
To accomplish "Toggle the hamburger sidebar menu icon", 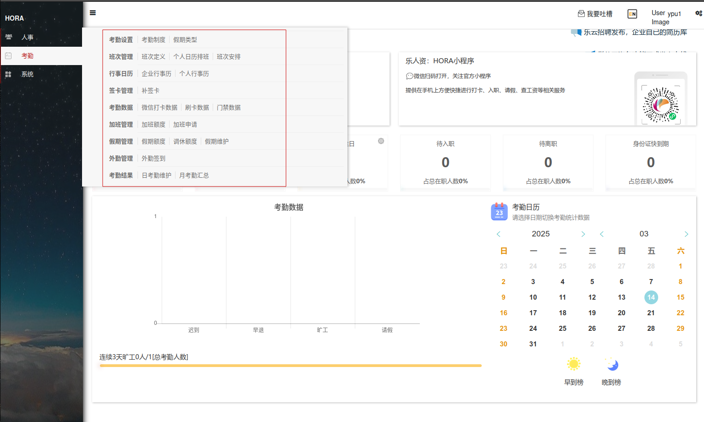I will coord(93,13).
